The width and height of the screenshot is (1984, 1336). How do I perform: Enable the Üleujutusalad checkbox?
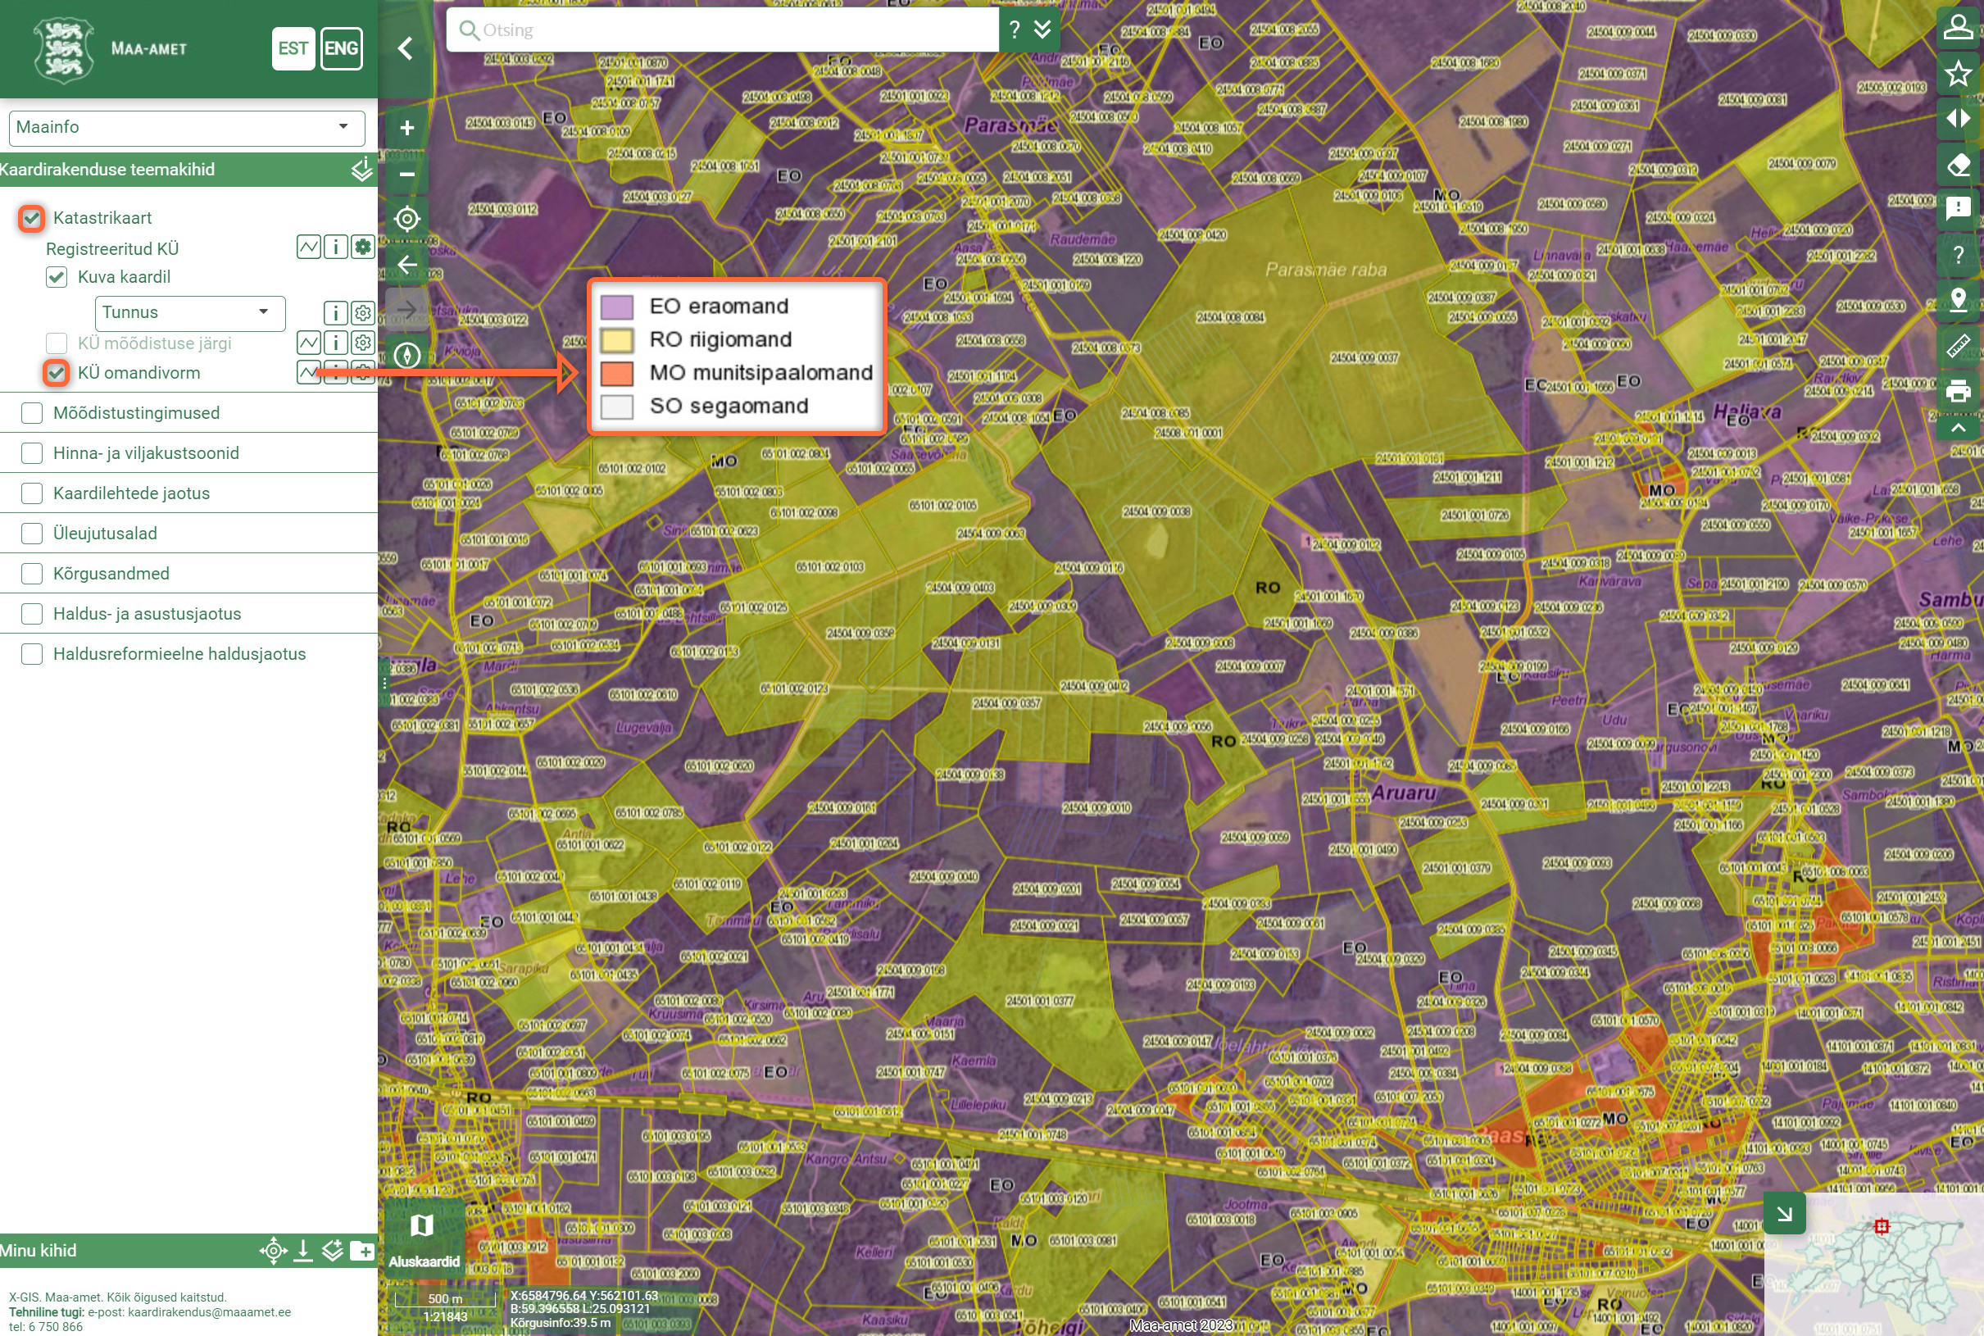(x=31, y=534)
